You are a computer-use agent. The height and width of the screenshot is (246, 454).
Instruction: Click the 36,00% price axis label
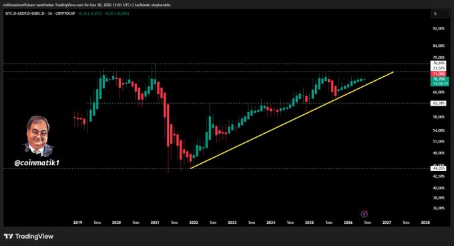click(439, 208)
